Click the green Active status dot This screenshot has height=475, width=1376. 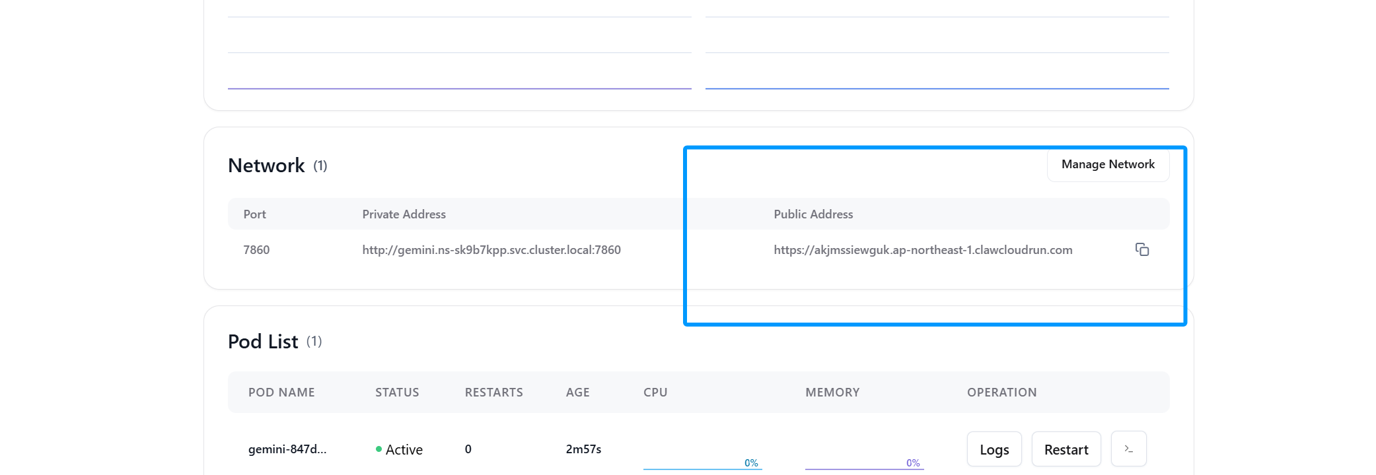click(x=379, y=449)
